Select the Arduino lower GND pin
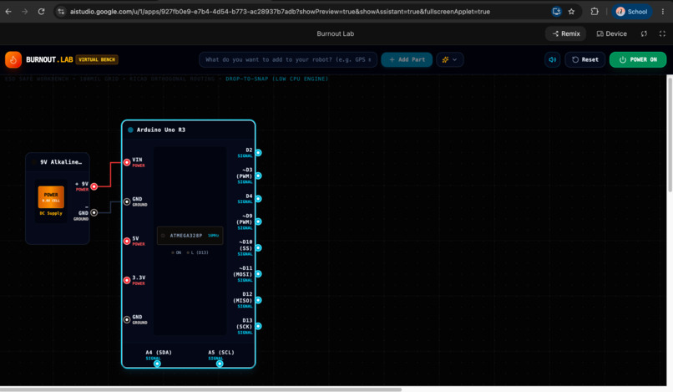The width and height of the screenshot is (673, 392). click(127, 320)
